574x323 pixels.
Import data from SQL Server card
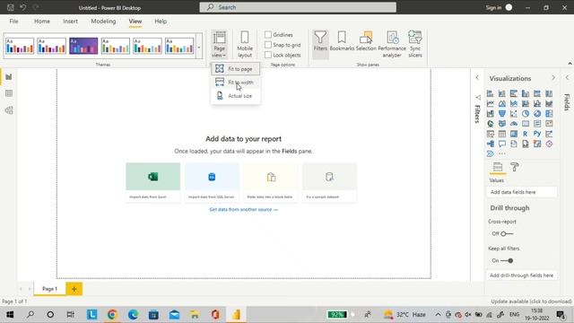pyautogui.click(x=212, y=182)
